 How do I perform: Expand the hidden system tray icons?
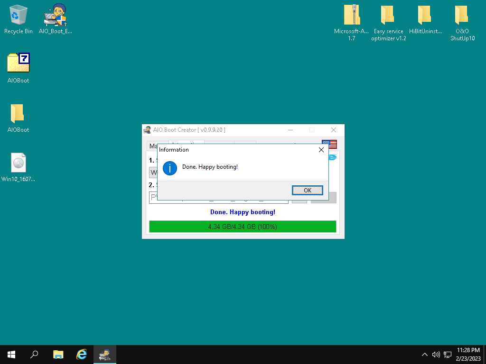[425, 355]
